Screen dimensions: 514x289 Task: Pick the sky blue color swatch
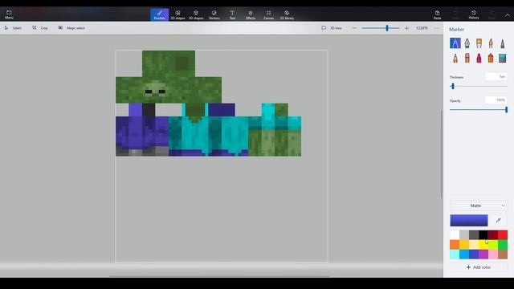coord(464,254)
